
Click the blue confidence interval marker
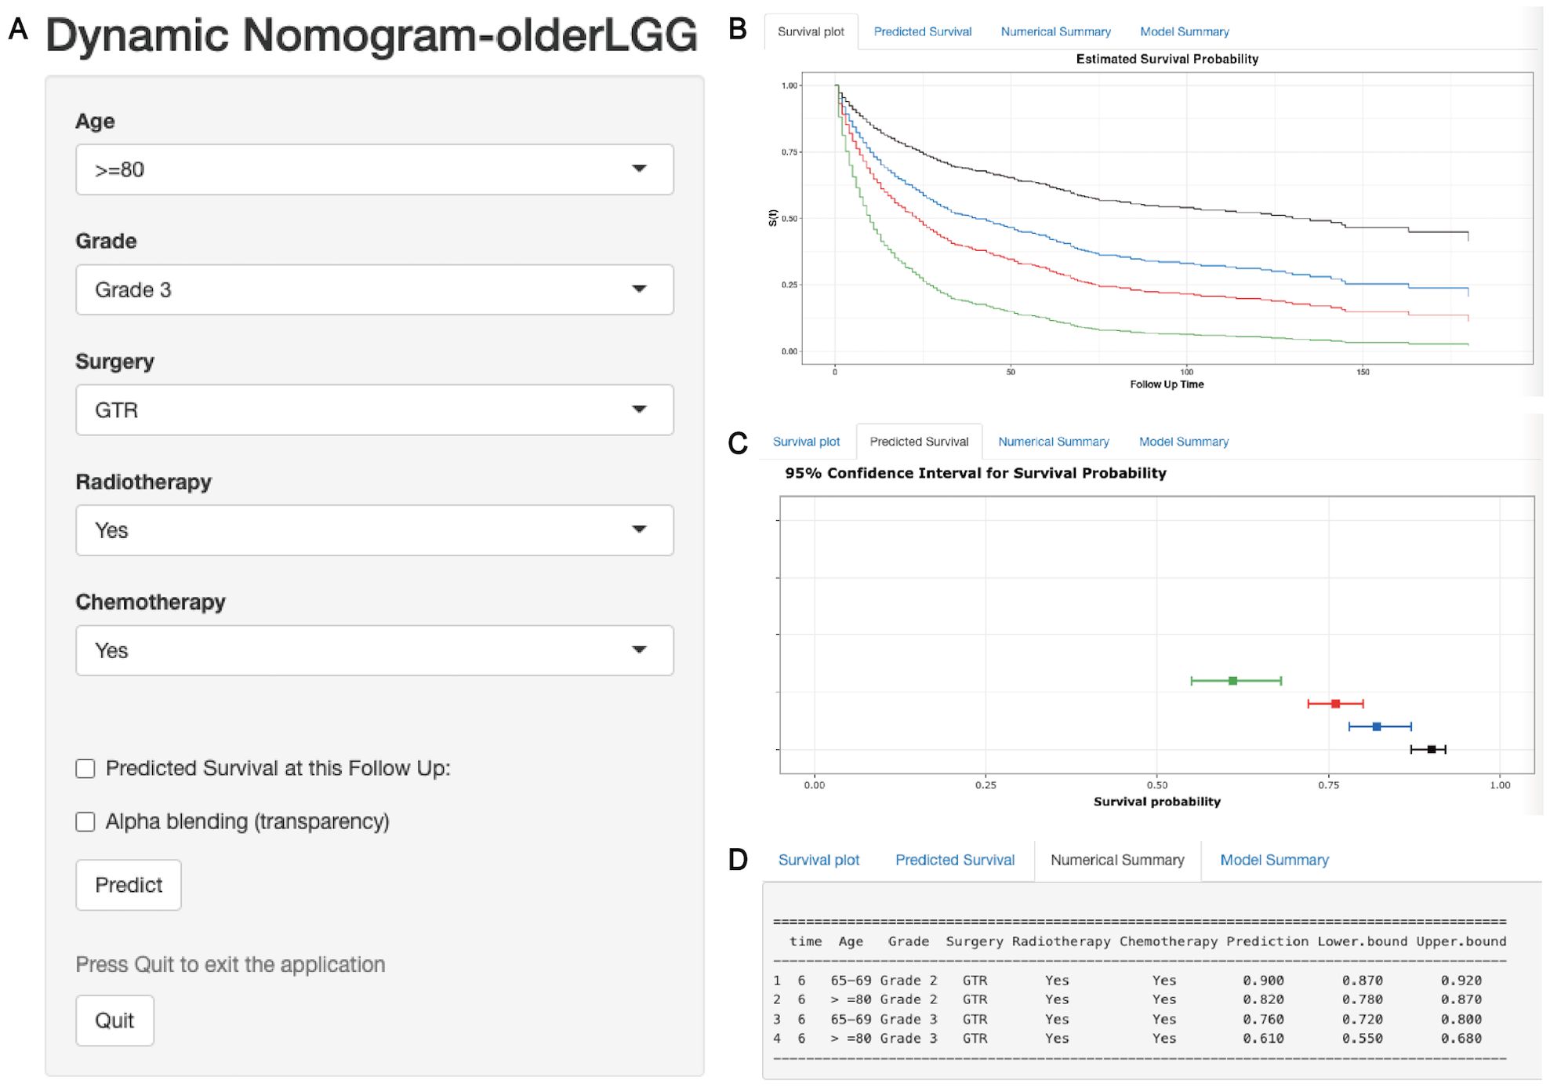(1377, 727)
